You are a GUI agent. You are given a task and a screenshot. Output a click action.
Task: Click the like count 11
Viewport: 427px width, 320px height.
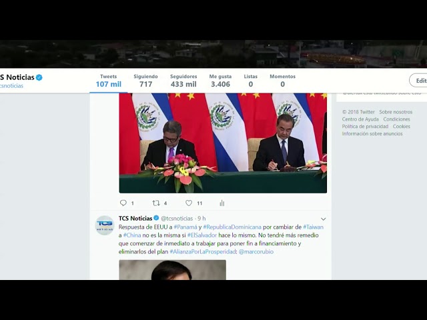[x=199, y=203]
